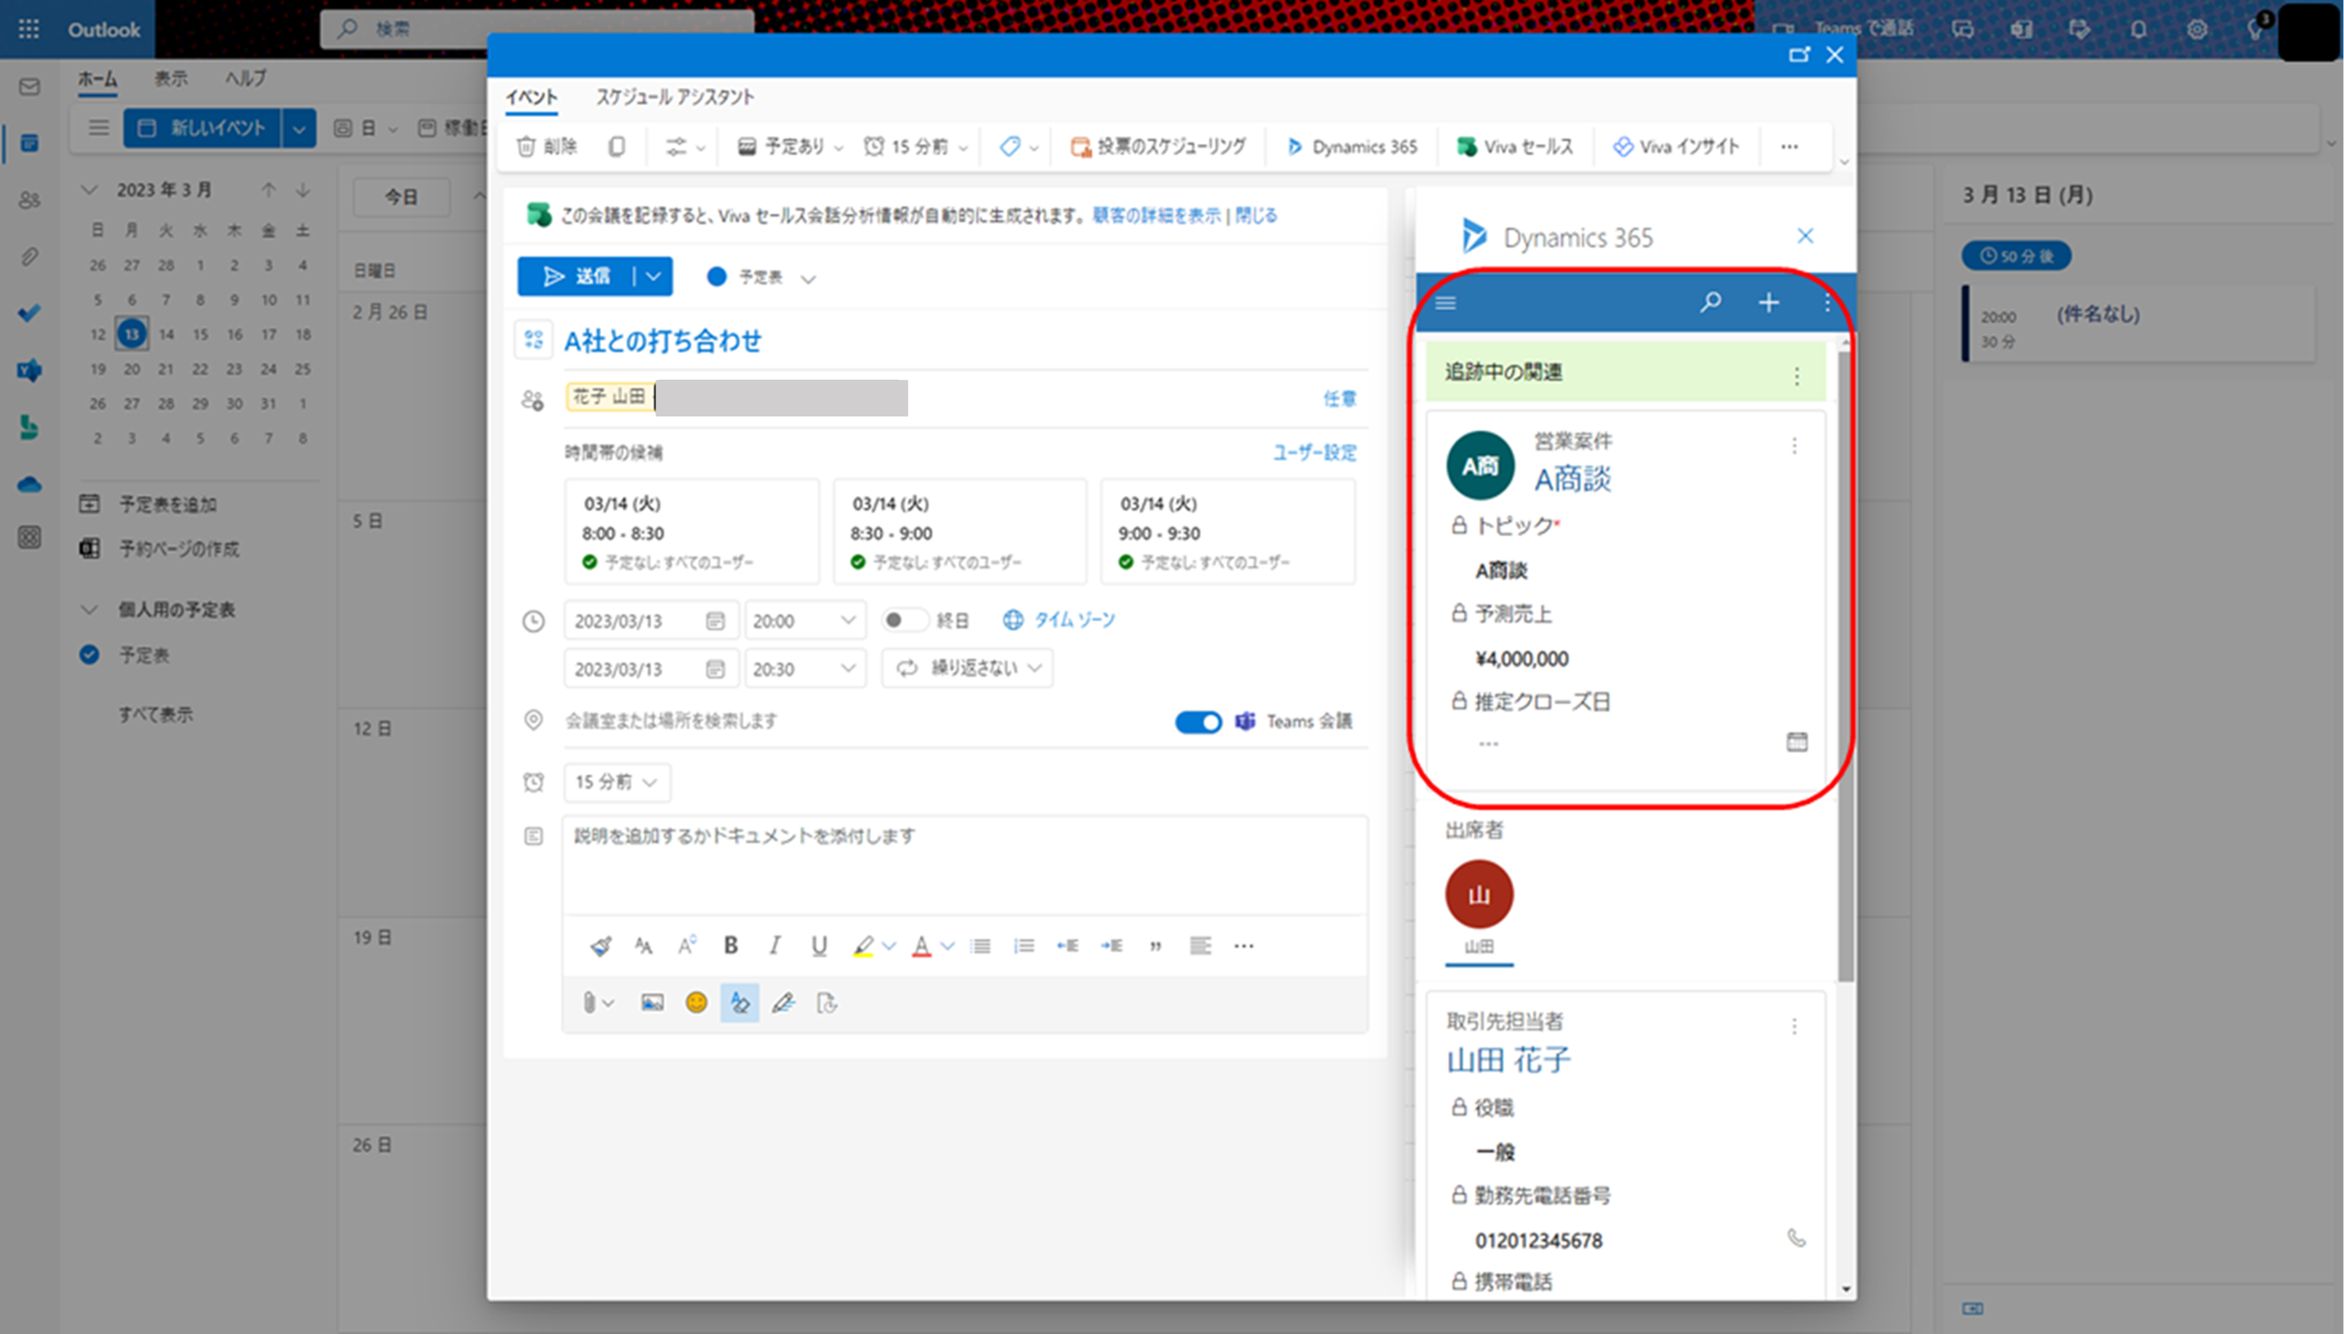Open the ヘルプ tab in Outlook
Screen dimensions: 2344x1334
point(246,79)
